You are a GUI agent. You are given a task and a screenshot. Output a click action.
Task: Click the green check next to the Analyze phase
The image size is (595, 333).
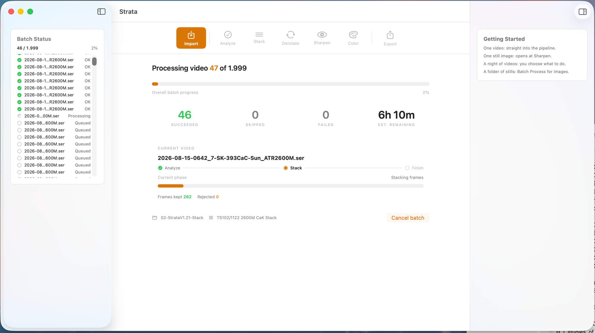[x=160, y=168]
